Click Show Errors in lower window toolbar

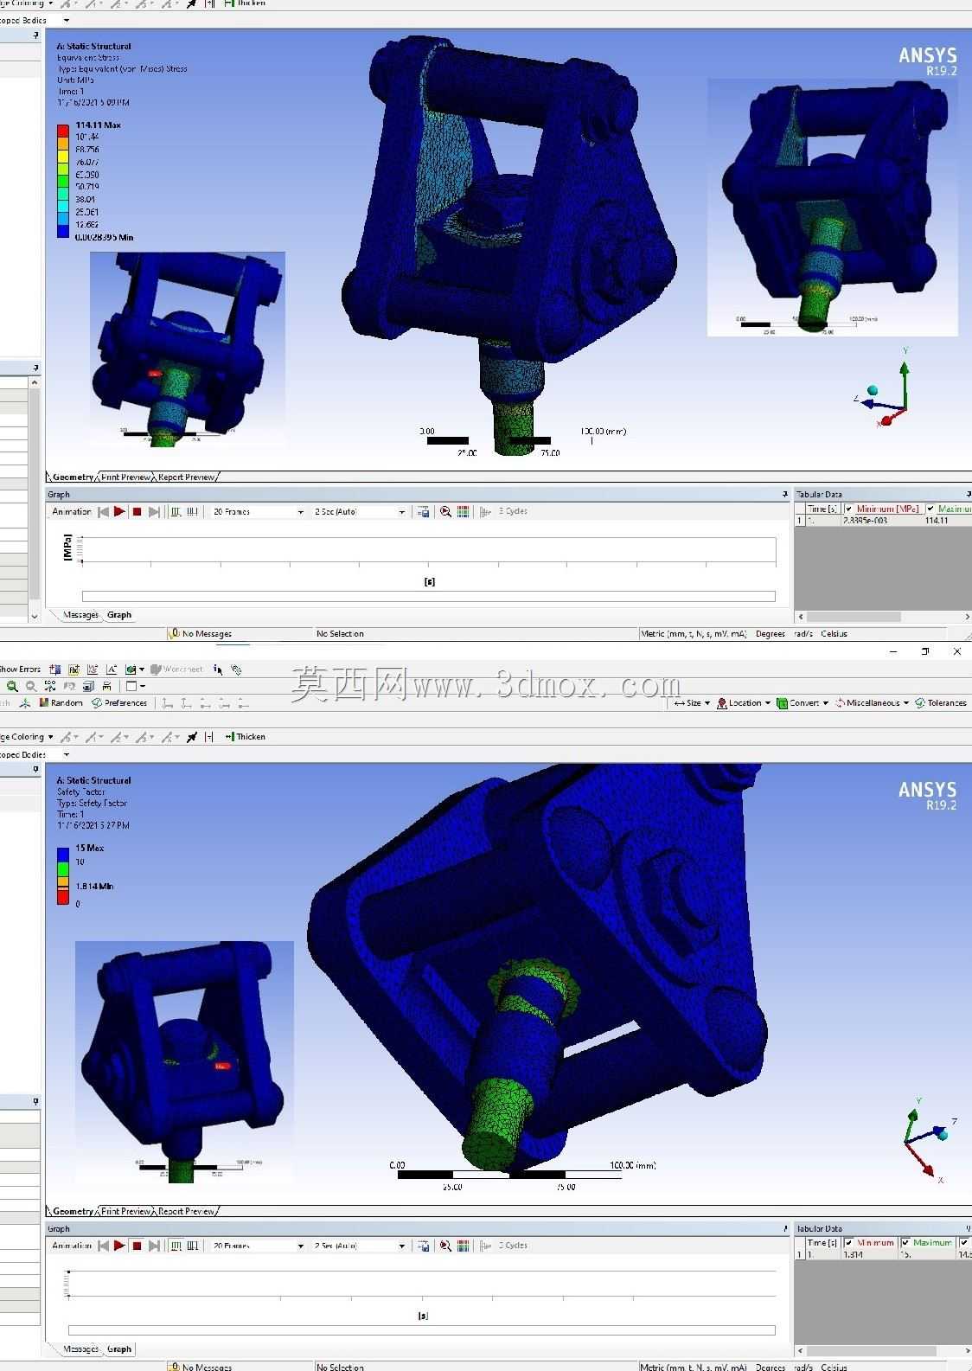20,669
